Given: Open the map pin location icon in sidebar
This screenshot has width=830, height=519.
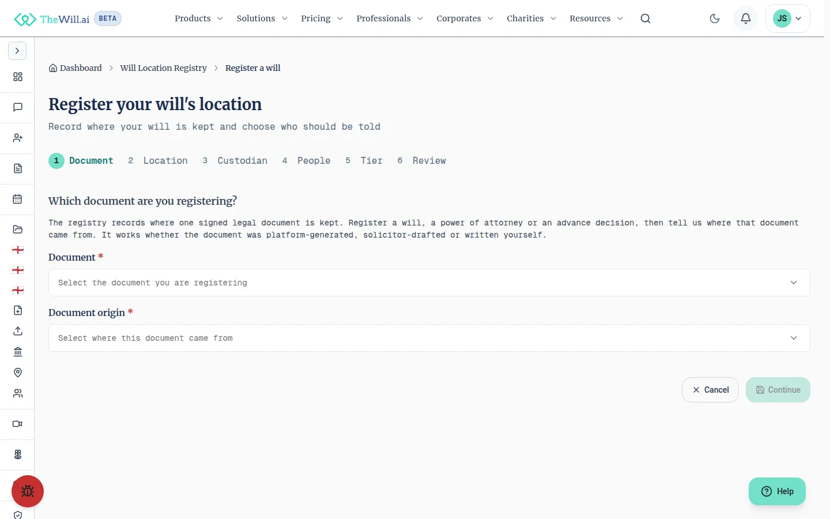Looking at the screenshot, I should [18, 373].
